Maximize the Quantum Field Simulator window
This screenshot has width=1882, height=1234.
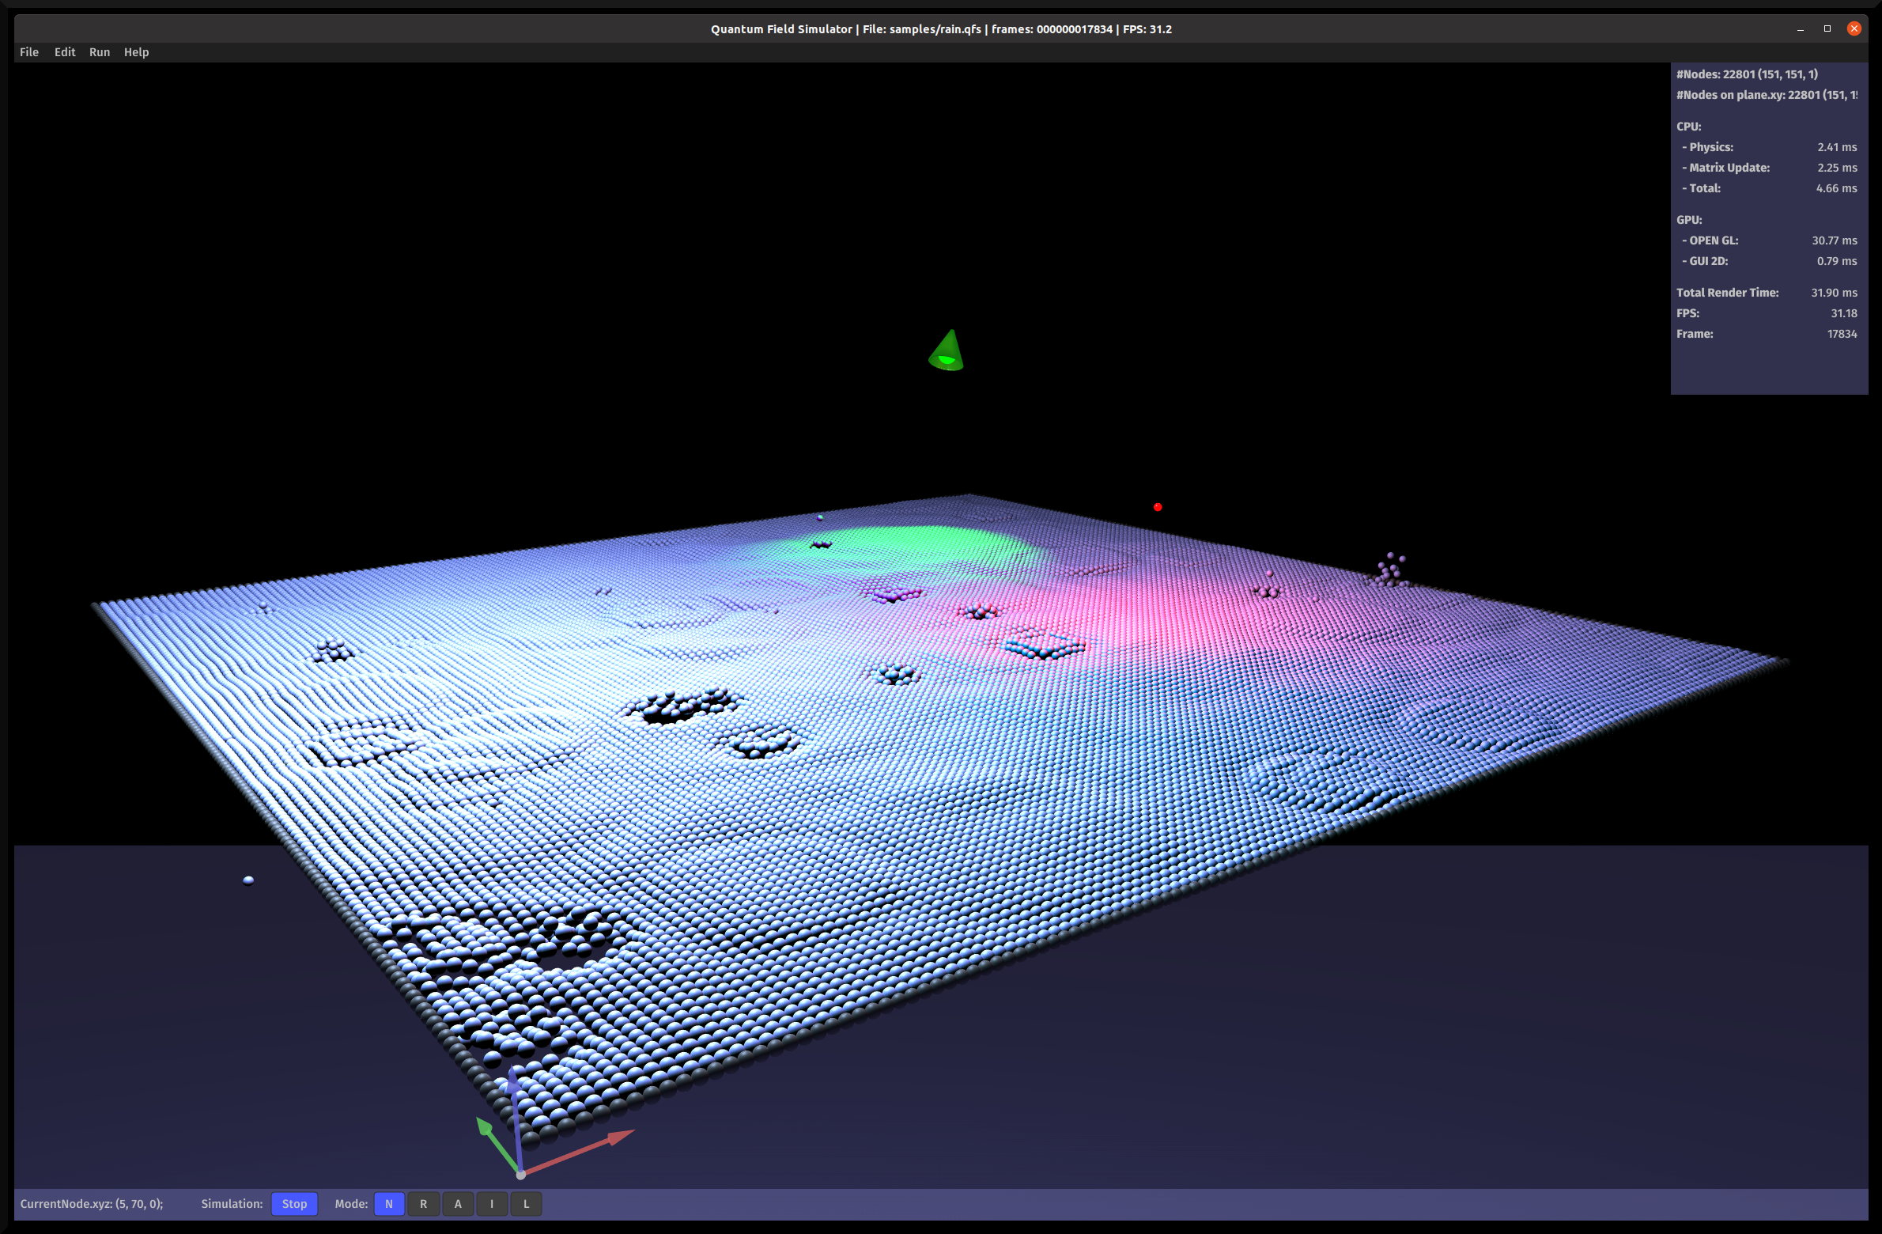click(1827, 28)
